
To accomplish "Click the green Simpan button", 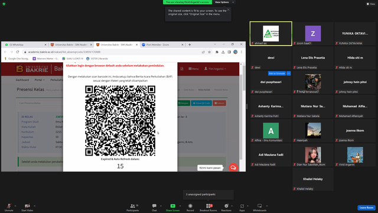I will (184, 103).
